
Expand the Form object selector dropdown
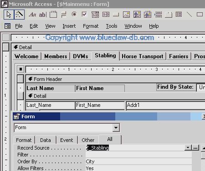(x=116, y=128)
